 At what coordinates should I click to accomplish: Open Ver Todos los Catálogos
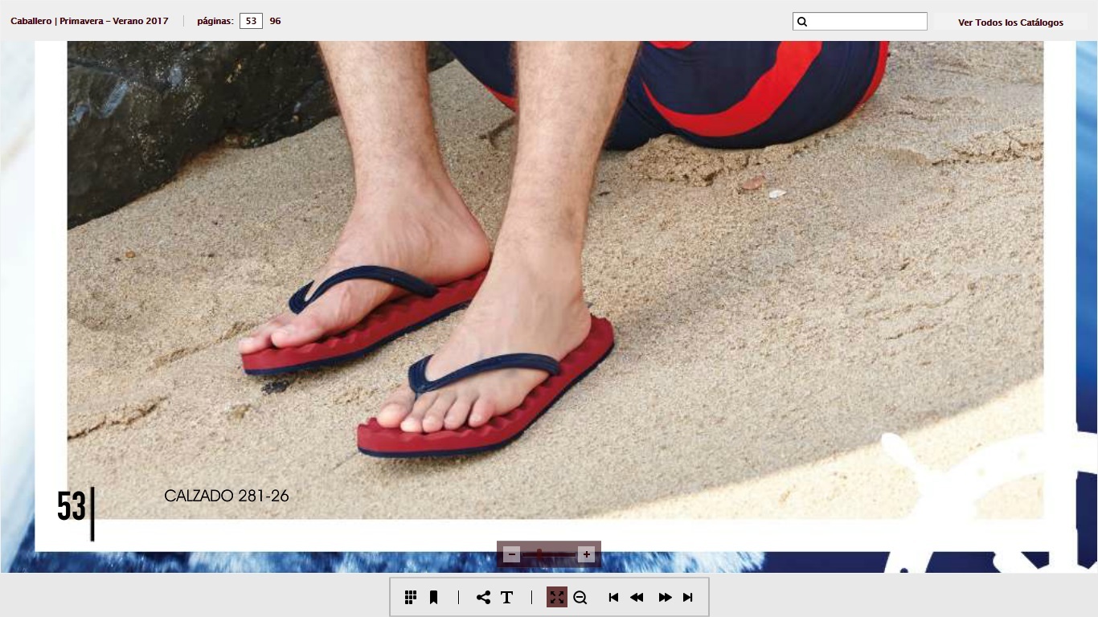(x=1010, y=22)
